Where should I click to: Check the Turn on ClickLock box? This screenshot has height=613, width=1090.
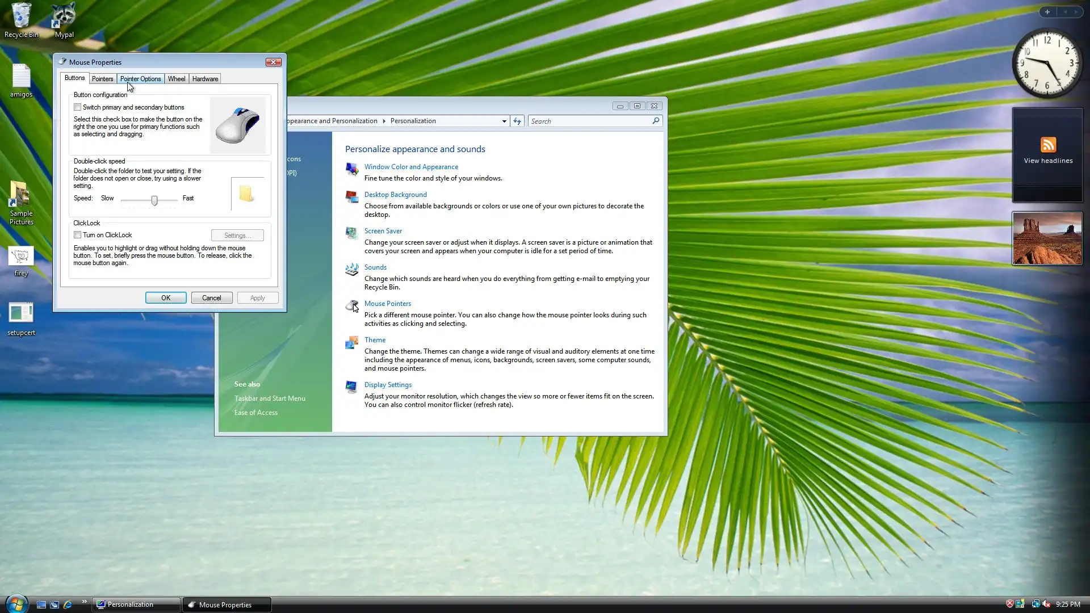[x=78, y=235]
